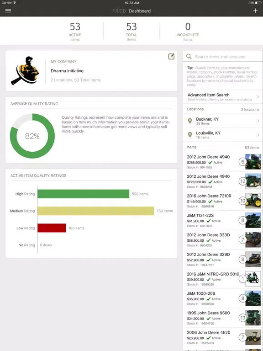
Task: Tap the Buckner, KY location pin icon
Action: click(x=190, y=121)
